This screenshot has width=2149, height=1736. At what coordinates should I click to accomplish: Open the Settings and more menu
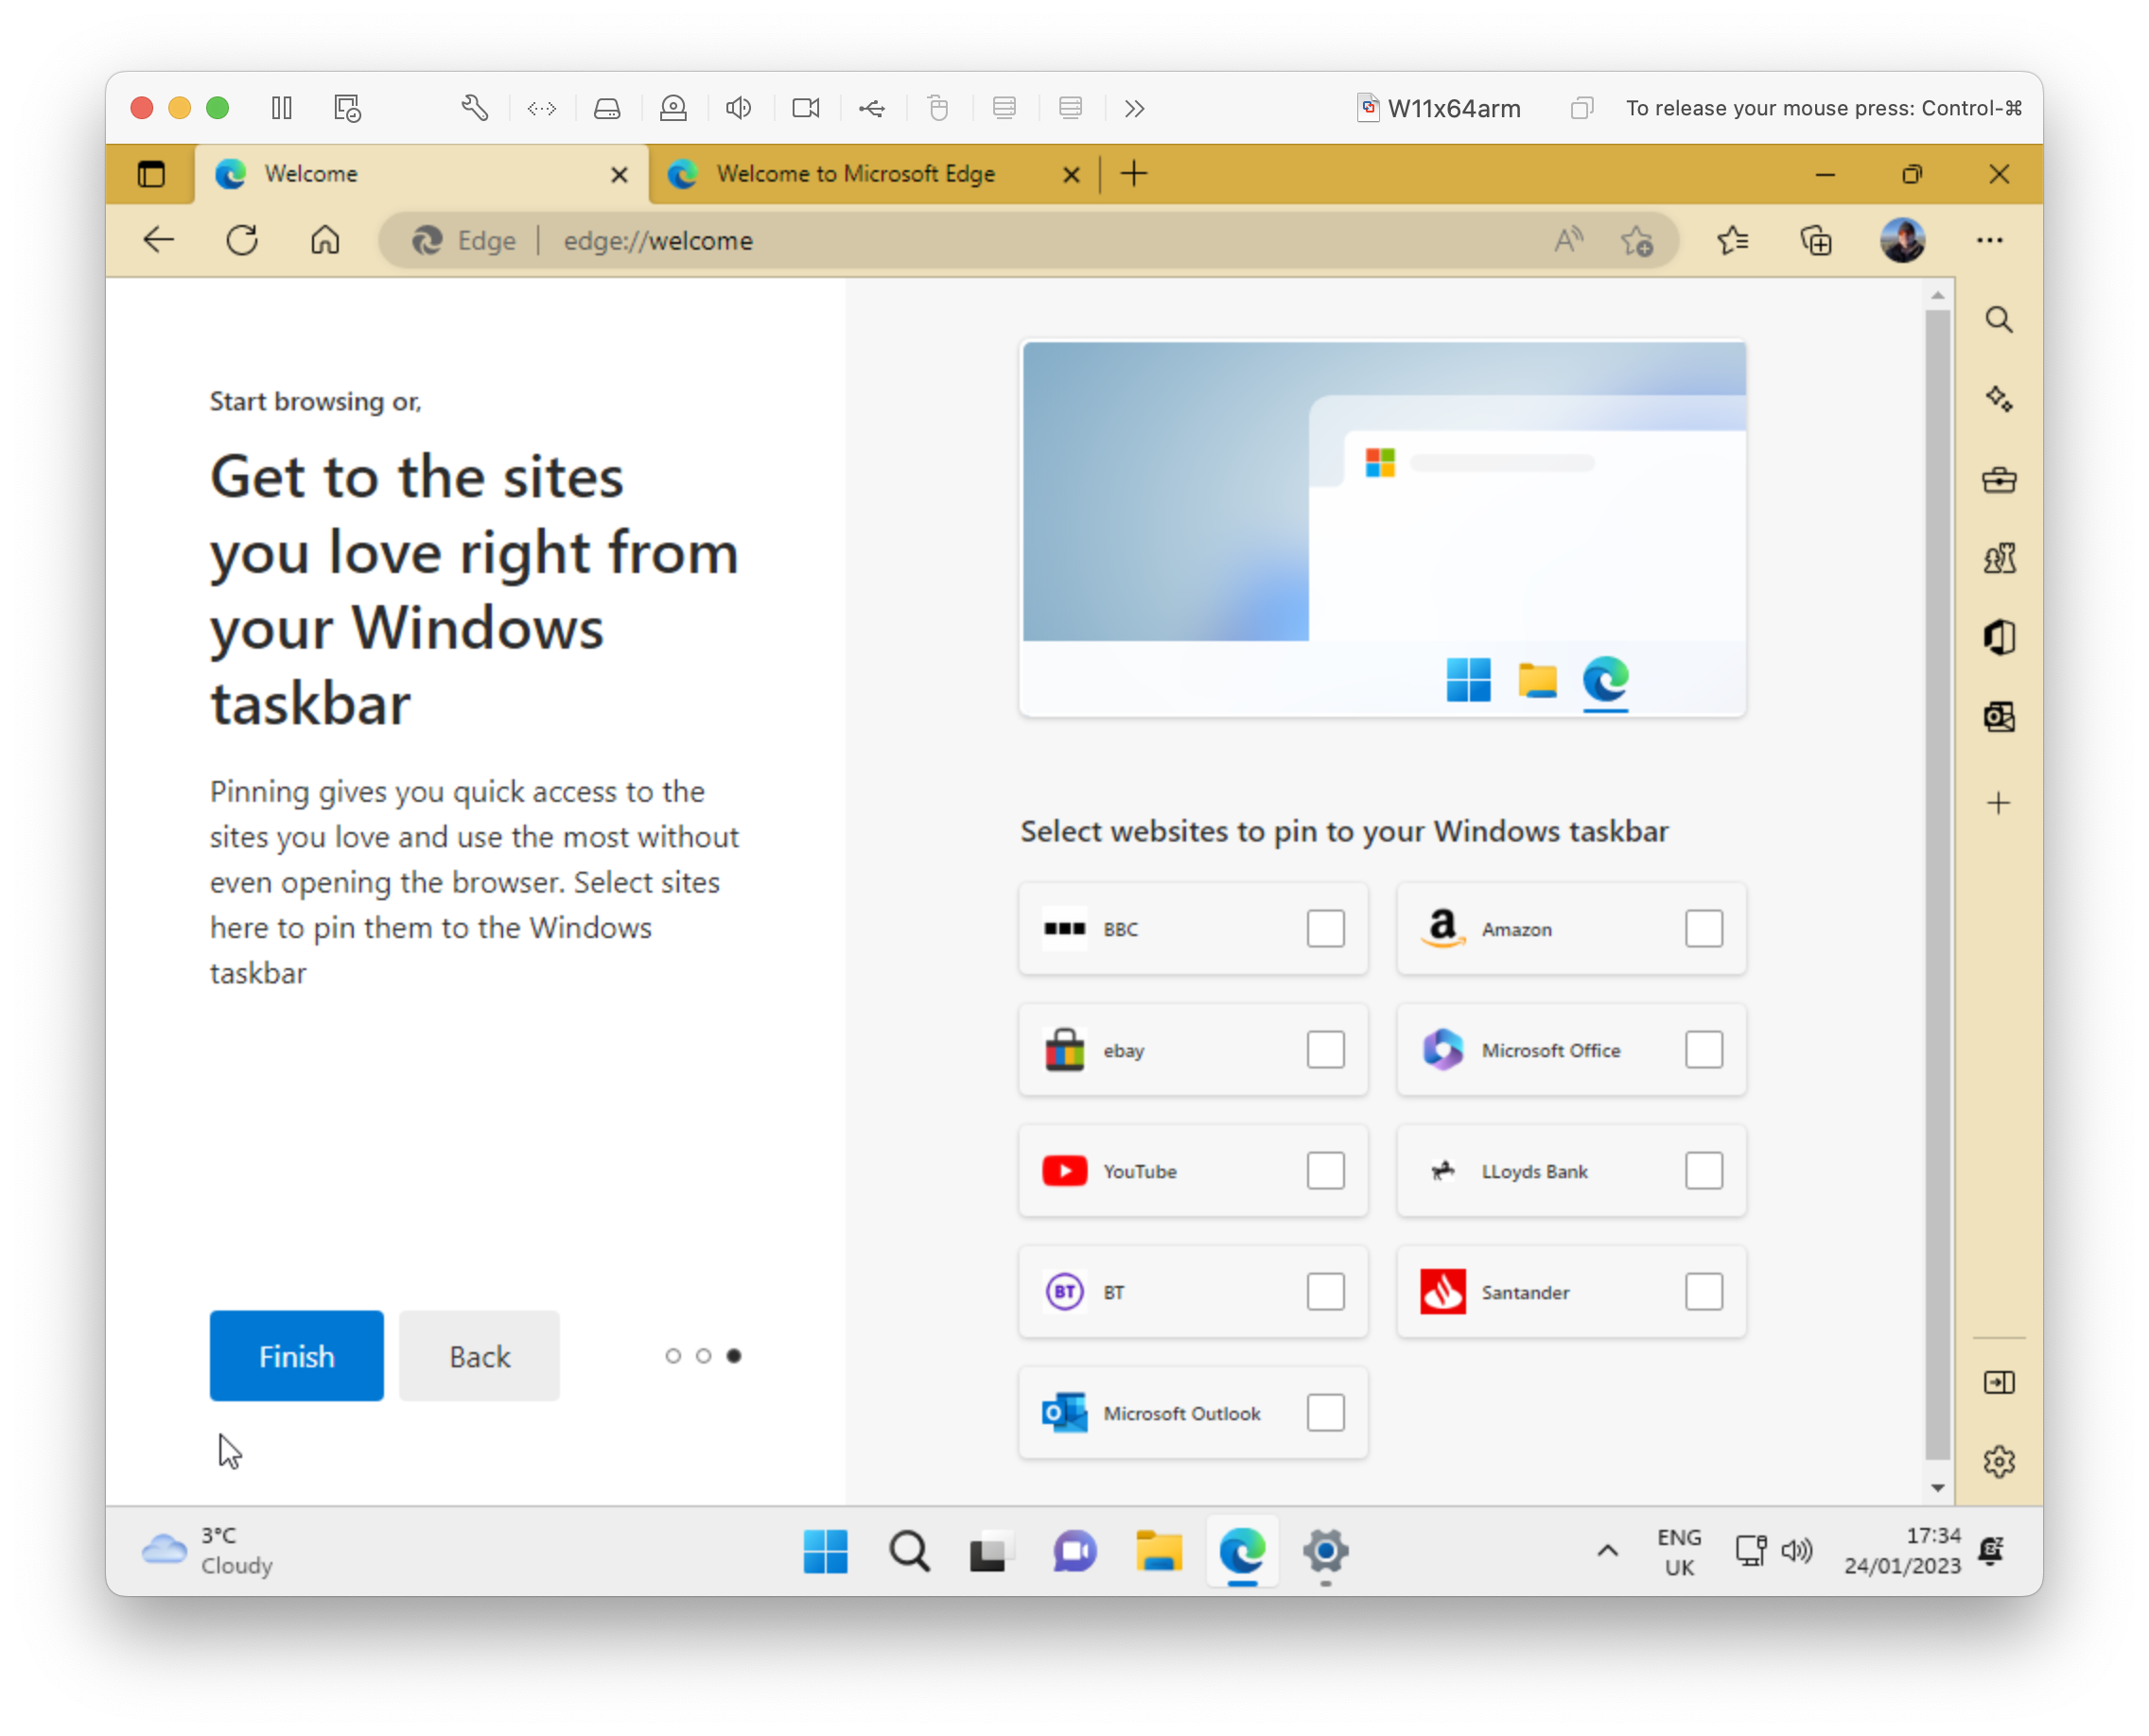[1990, 240]
